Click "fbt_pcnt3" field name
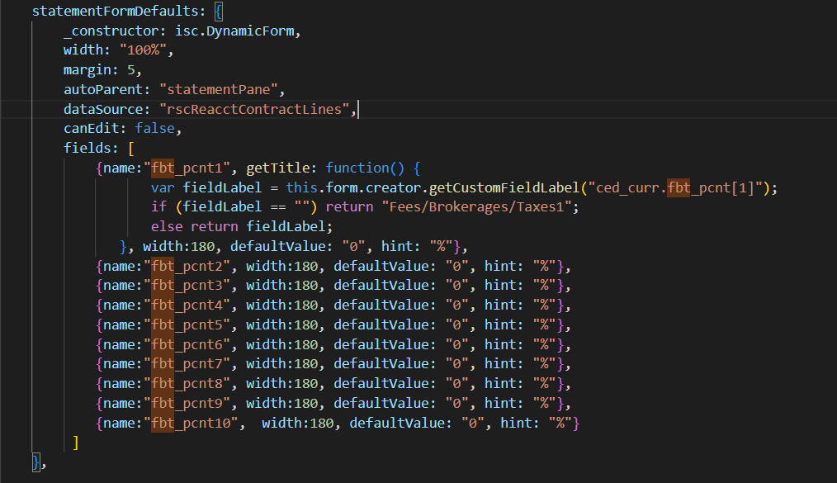Viewport: 837px width, 483px height. click(x=187, y=286)
